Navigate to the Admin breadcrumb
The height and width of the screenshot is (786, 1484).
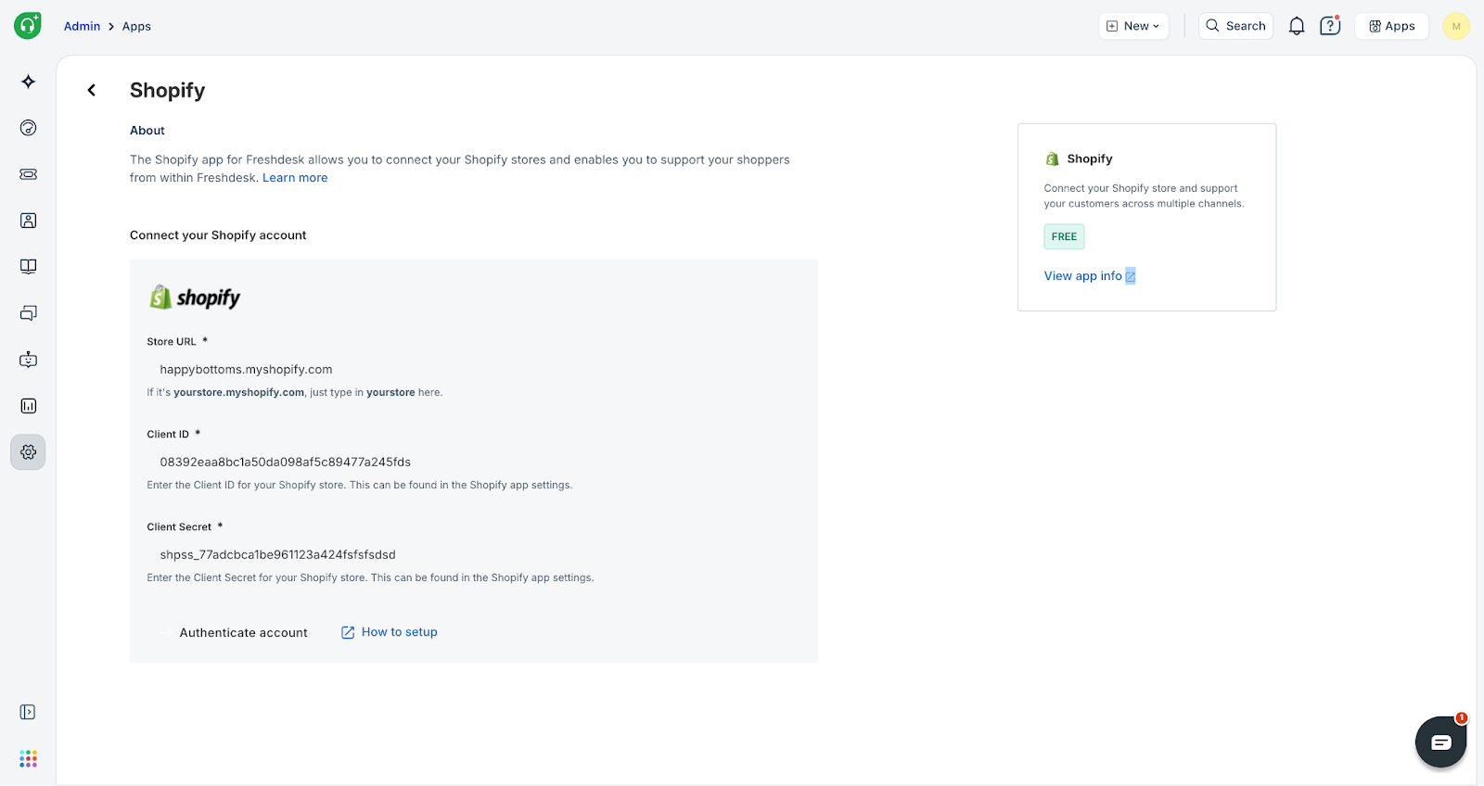(82, 26)
